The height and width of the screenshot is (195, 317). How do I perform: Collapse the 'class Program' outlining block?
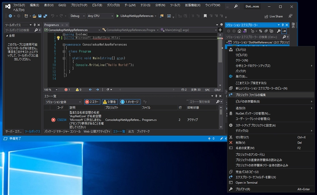tap(64, 52)
